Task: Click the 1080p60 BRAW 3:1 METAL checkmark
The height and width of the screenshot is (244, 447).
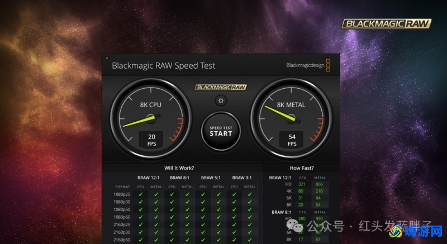Action: (x=250, y=217)
